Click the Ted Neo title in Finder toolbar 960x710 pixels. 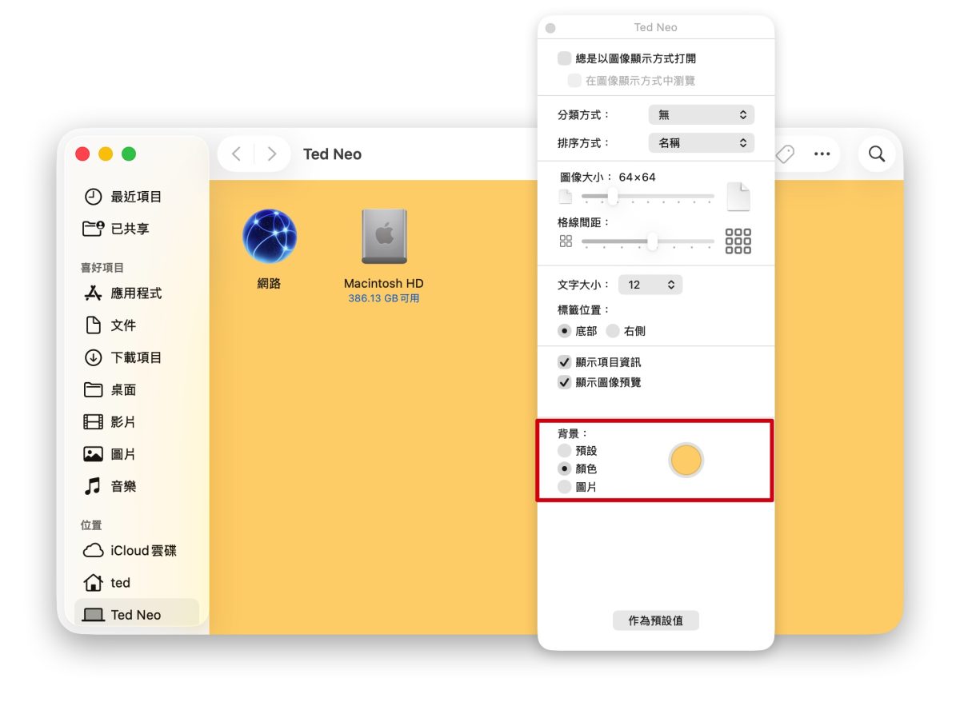(x=332, y=154)
